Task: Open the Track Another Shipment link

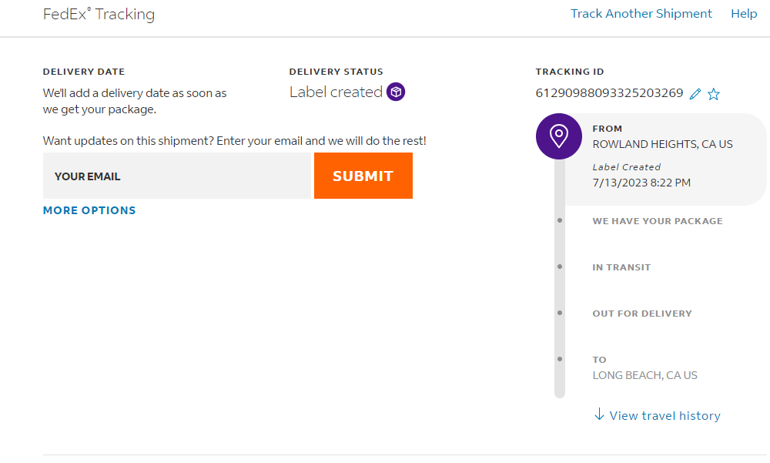Action: coord(641,14)
